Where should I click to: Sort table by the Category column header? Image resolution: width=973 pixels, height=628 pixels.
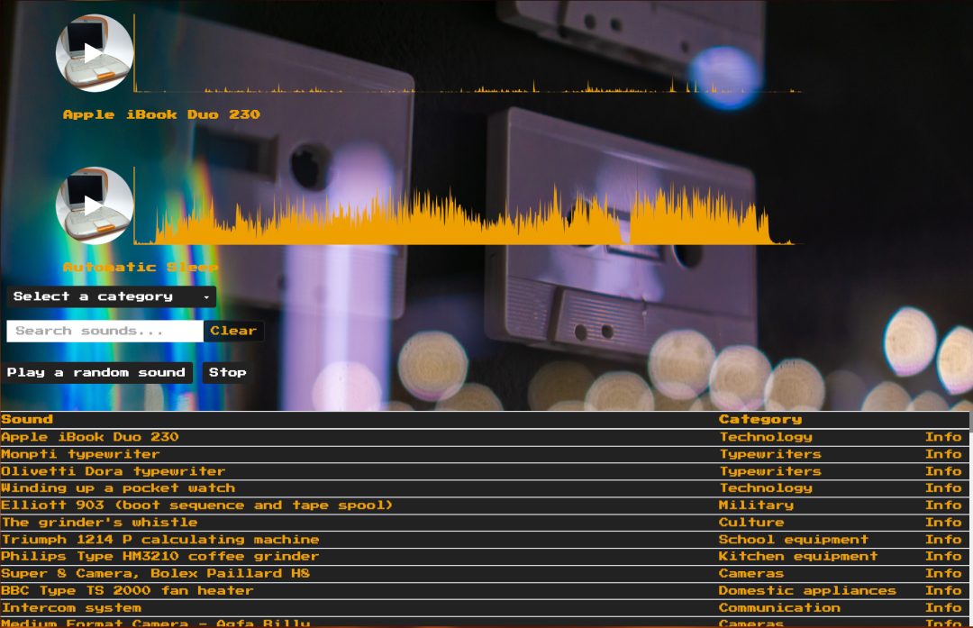coord(759,419)
